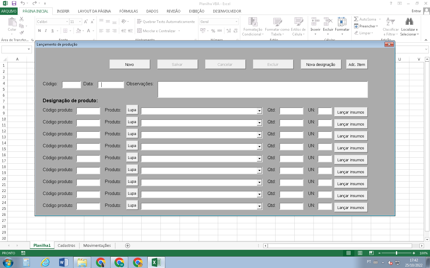The image size is (430, 268).
Task: Open the first Produto combo box arrow
Action: tap(259, 111)
